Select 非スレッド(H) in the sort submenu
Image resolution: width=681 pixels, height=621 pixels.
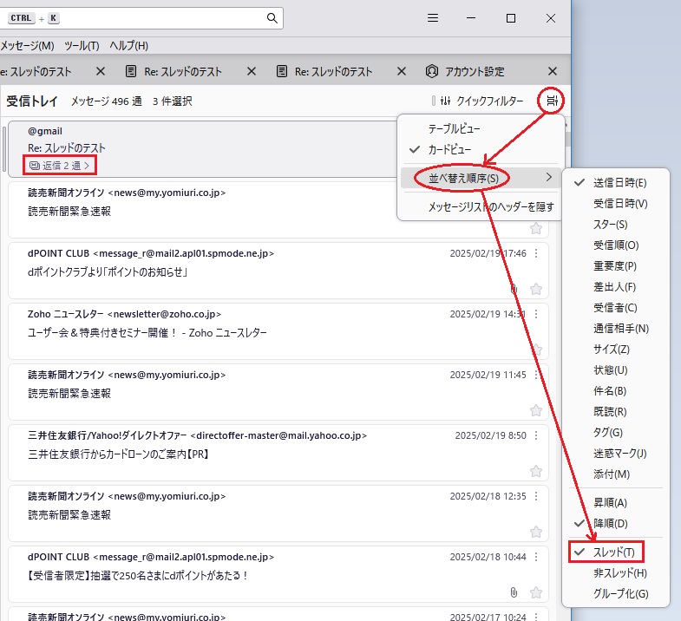click(619, 573)
